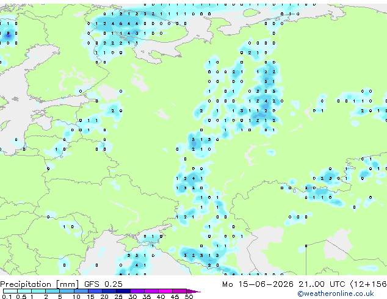Select the 0.5–1 mm legend color swatch
The width and height of the screenshot is (387, 299).
coord(24,291)
